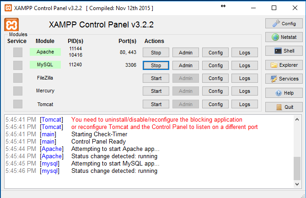This screenshot has width=306, height=198.
Task: Open Mercury Logs menu
Action: tap(245, 91)
